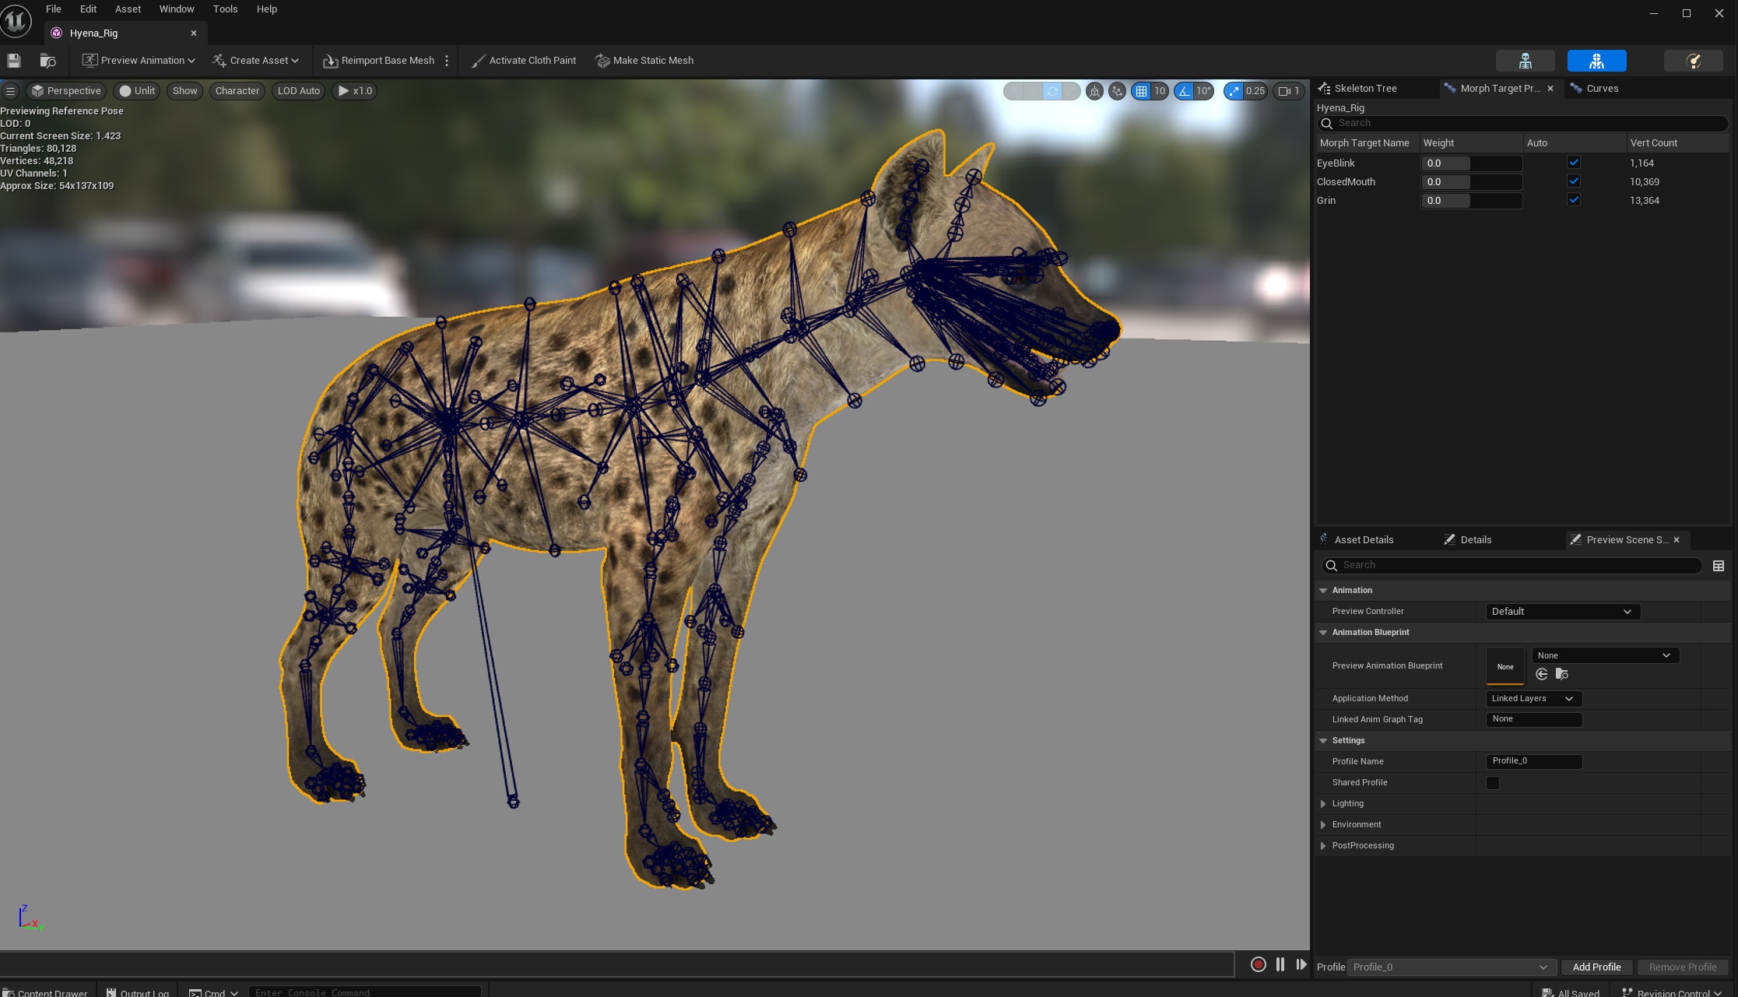This screenshot has width=1738, height=997.
Task: Click the record animation button
Action: point(1258,964)
